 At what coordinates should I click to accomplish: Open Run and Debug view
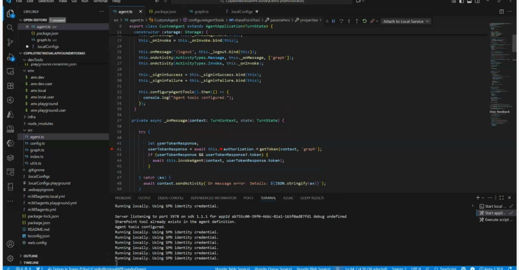(10, 57)
